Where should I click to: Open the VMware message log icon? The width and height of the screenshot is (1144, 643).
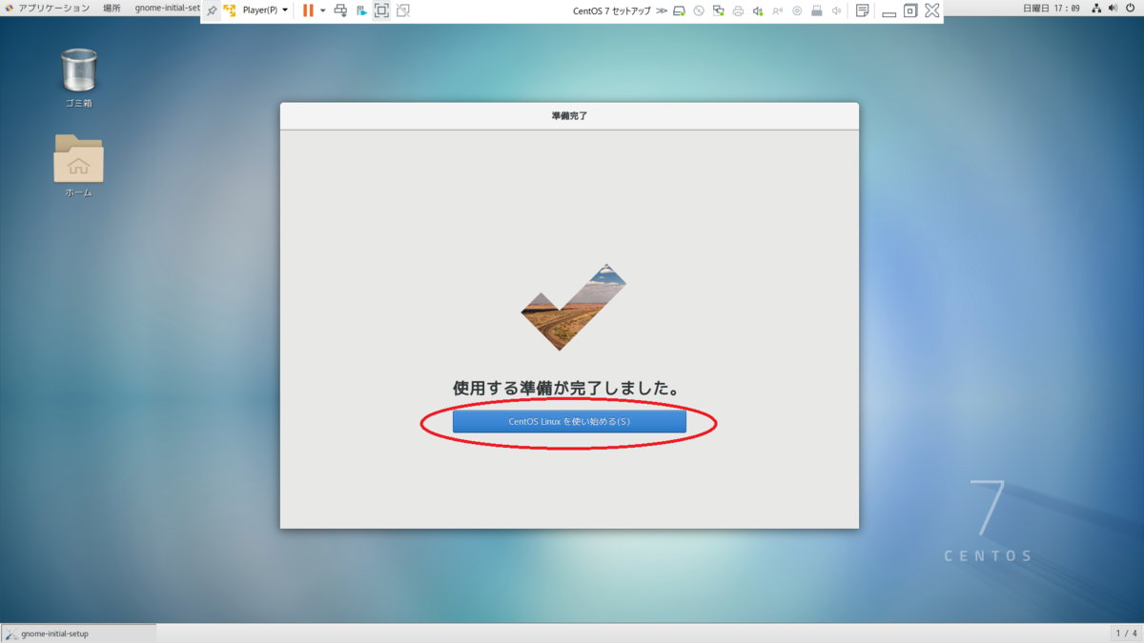coord(862,10)
